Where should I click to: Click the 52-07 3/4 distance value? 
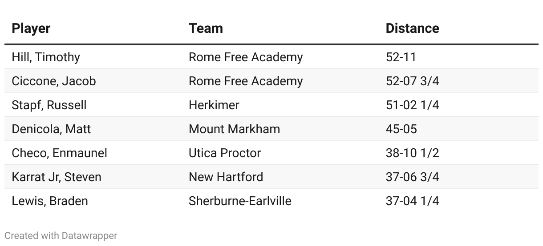413,81
